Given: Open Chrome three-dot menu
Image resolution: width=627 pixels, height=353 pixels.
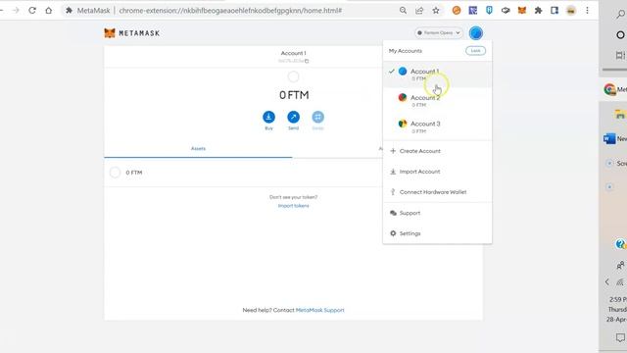Looking at the screenshot, I should 587,11.
